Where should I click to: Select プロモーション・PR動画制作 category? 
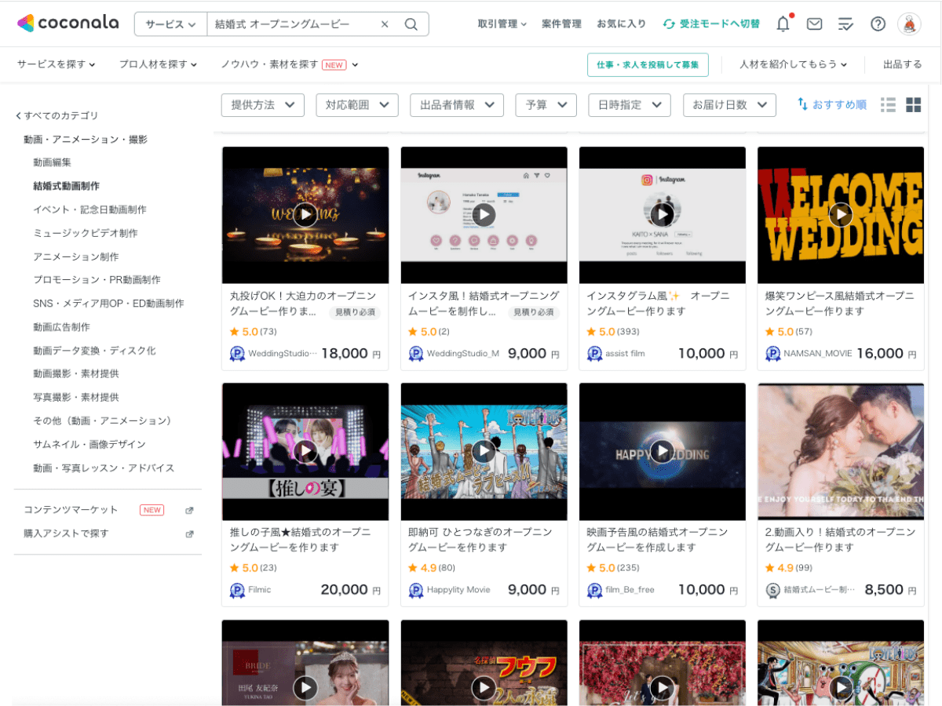tap(97, 280)
